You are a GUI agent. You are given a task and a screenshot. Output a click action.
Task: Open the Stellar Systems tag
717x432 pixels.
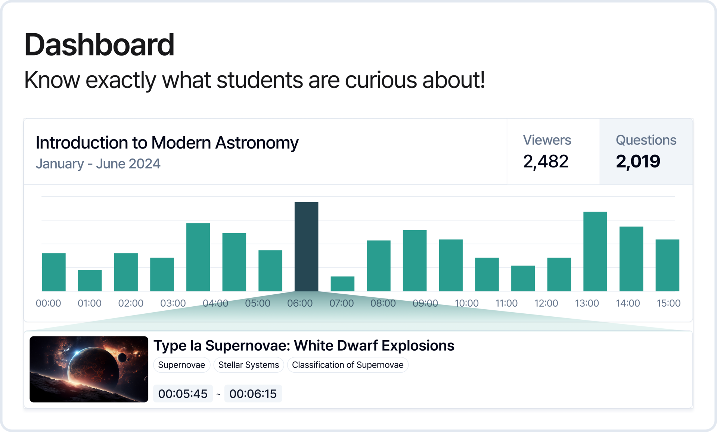click(249, 365)
